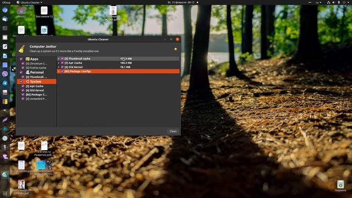The width and height of the screenshot is (352, 198).
Task: Select System category in sidebar
Action: 37,81
